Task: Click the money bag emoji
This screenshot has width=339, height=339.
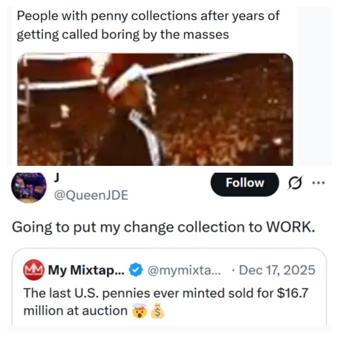Action: 157,311
